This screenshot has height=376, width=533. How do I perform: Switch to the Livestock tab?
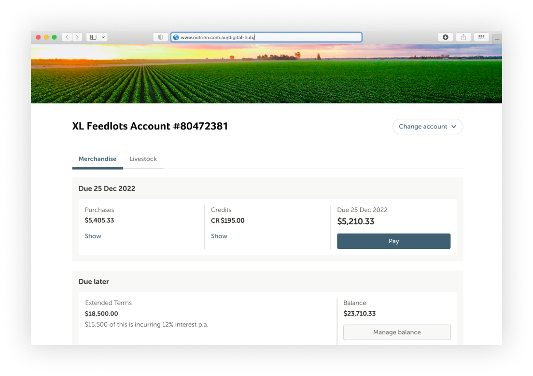pos(143,159)
